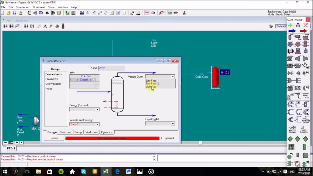Viewport: 313px width, 176px height.
Task: Click the Open Case folder toolbar icon
Action: point(9,13)
